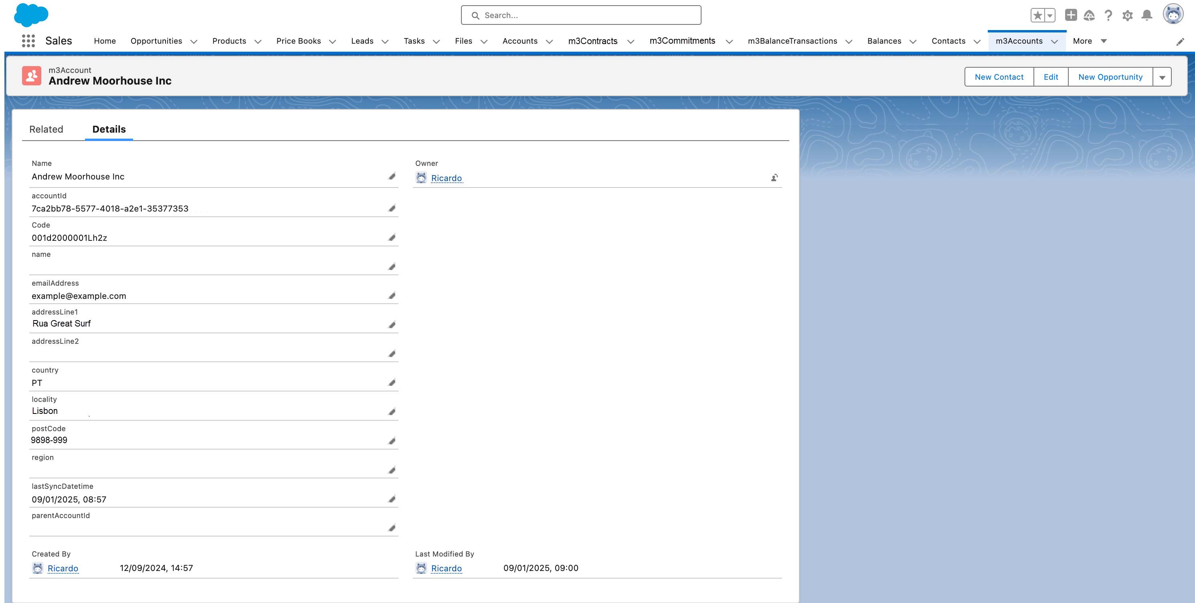Expand the Accounts tab chevron
The image size is (1195, 603).
tap(550, 42)
